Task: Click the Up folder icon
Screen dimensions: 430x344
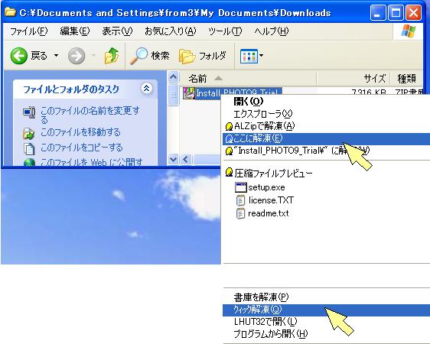Action: (112, 56)
